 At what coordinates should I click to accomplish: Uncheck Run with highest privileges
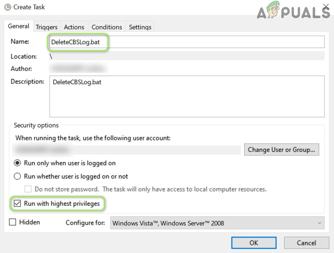(x=17, y=203)
